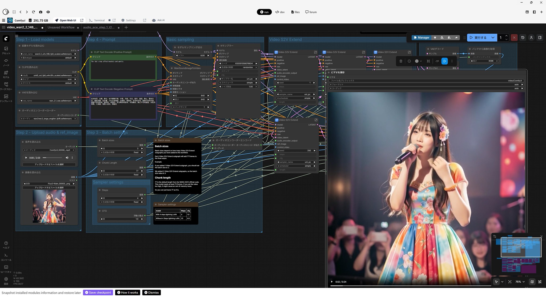Click the Save checkpoint button
Screen dimensions: 546x297
coord(98,292)
